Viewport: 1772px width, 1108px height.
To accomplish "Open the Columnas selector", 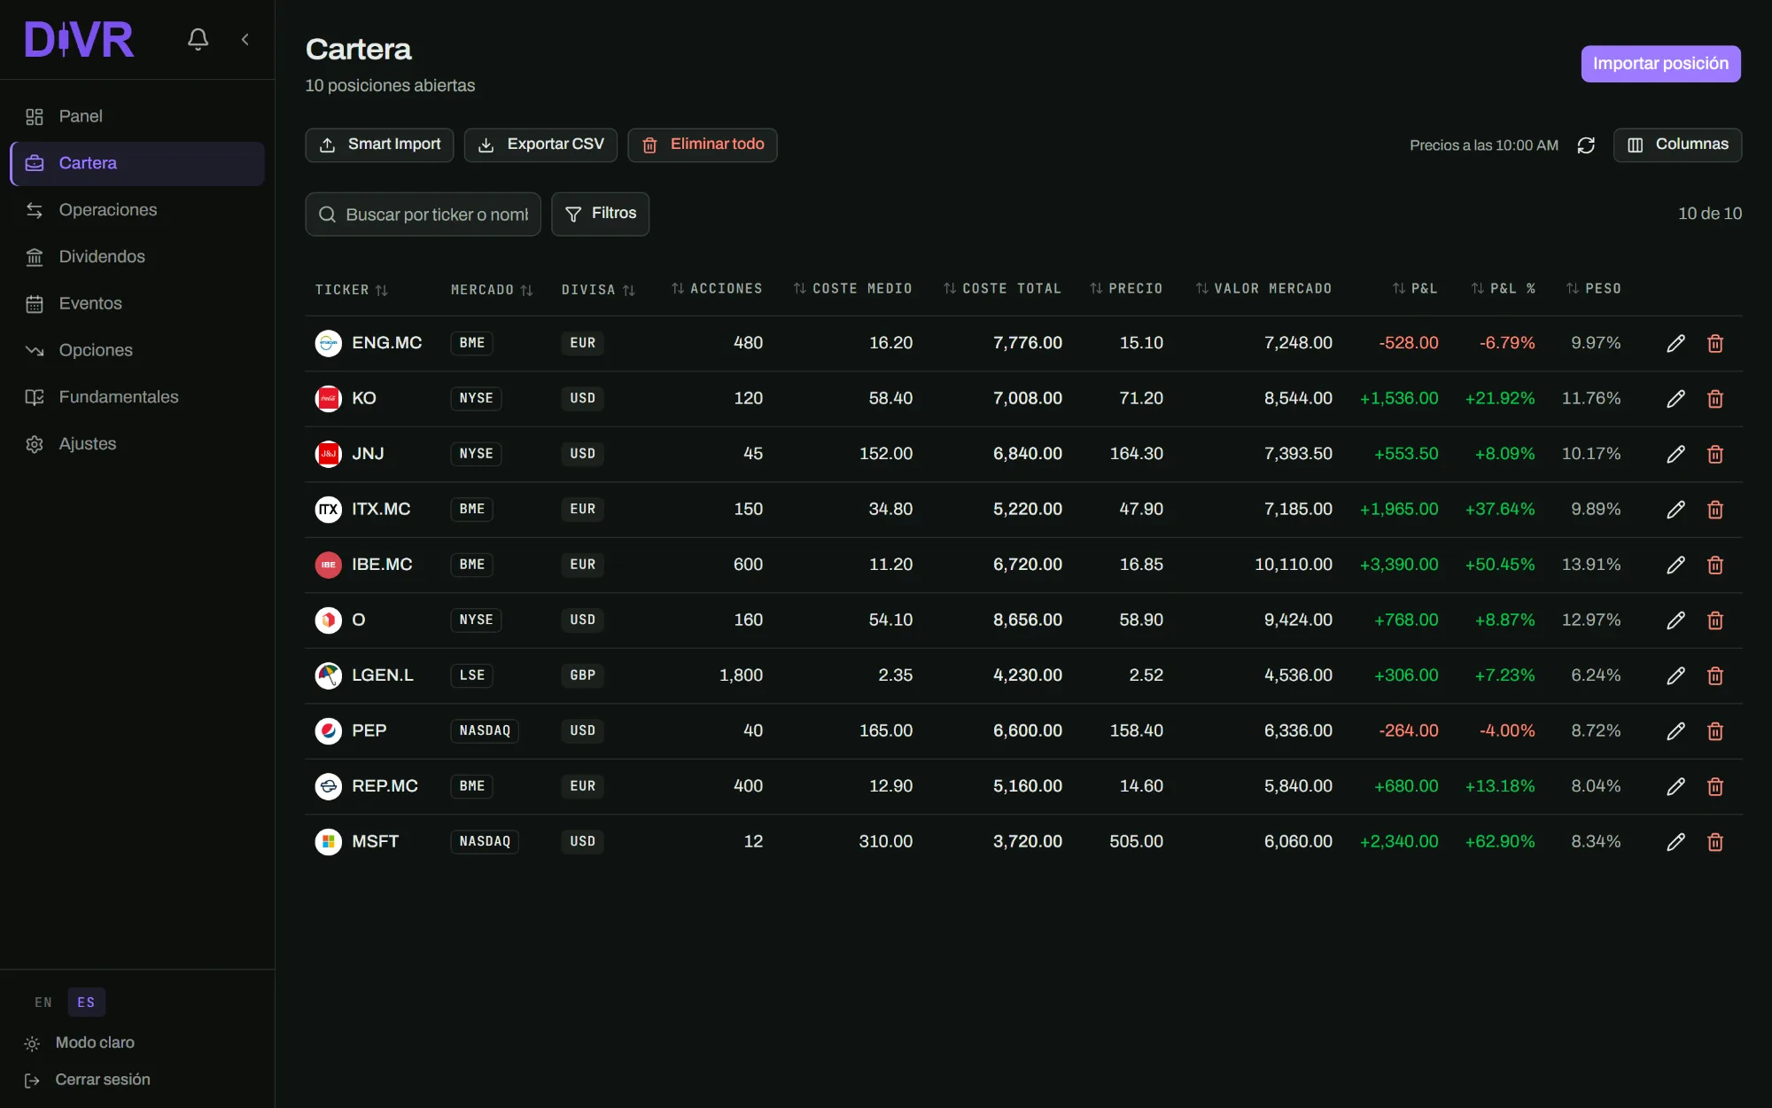I will (1677, 144).
